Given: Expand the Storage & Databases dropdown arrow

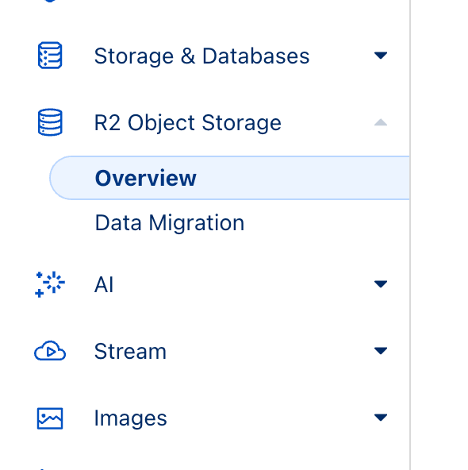Looking at the screenshot, I should point(381,56).
